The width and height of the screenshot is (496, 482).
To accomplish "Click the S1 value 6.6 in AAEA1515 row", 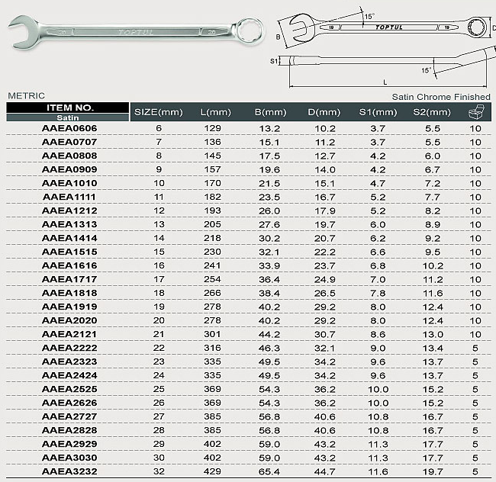I will (x=378, y=252).
